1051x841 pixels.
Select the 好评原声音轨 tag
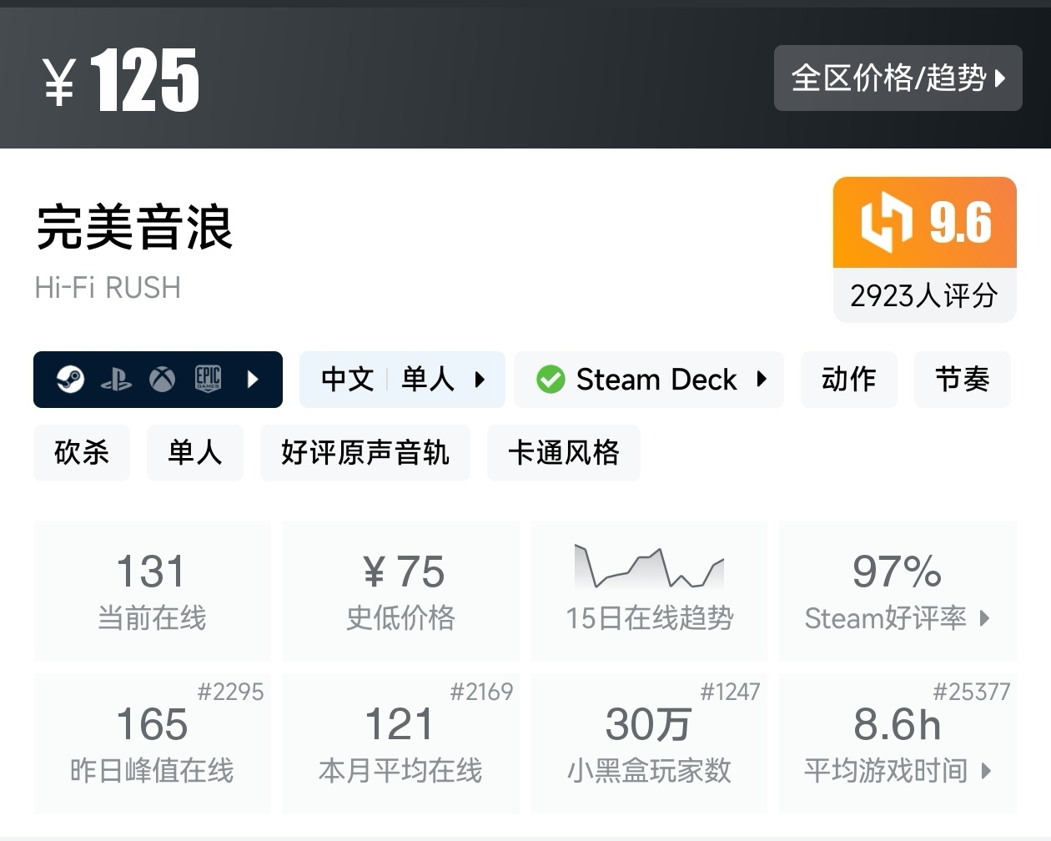[x=365, y=453]
